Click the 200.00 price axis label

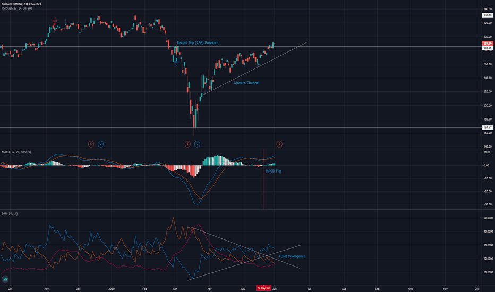coord(488,106)
